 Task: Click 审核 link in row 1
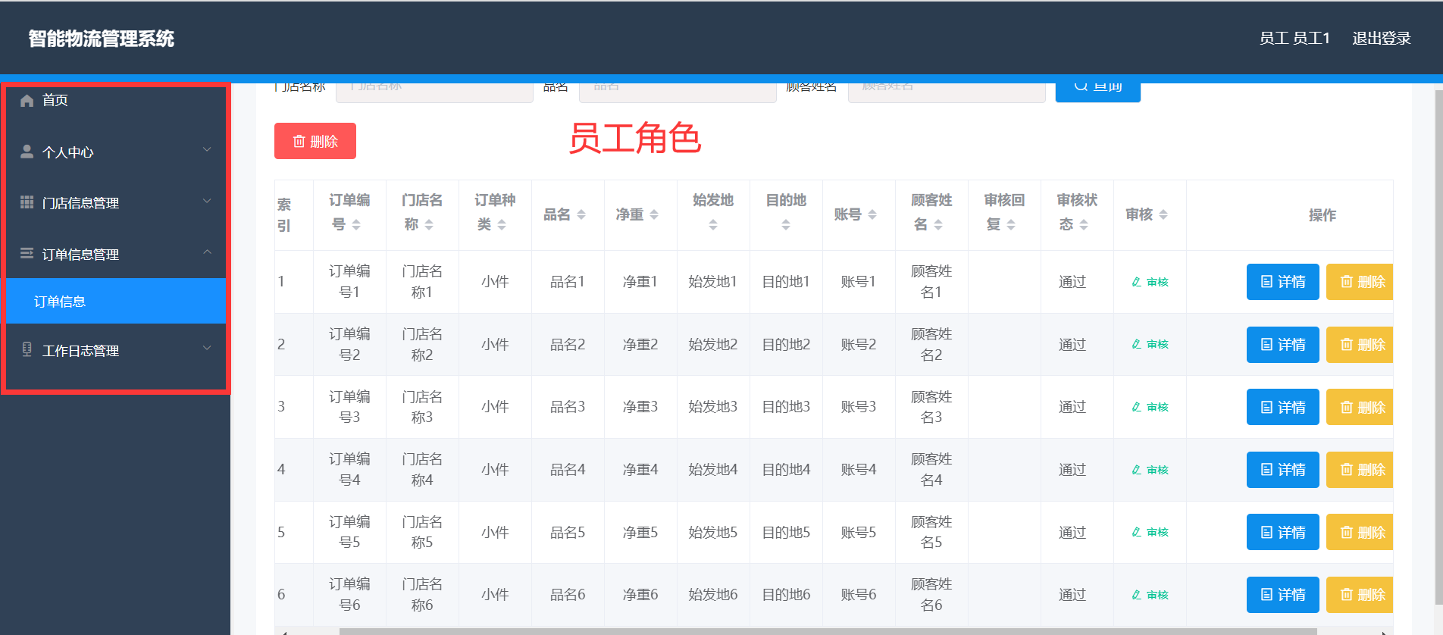[x=1150, y=282]
